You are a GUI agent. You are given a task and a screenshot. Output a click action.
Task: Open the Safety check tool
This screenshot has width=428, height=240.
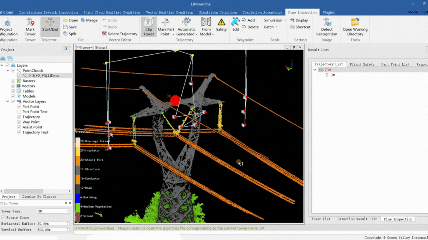tap(221, 25)
